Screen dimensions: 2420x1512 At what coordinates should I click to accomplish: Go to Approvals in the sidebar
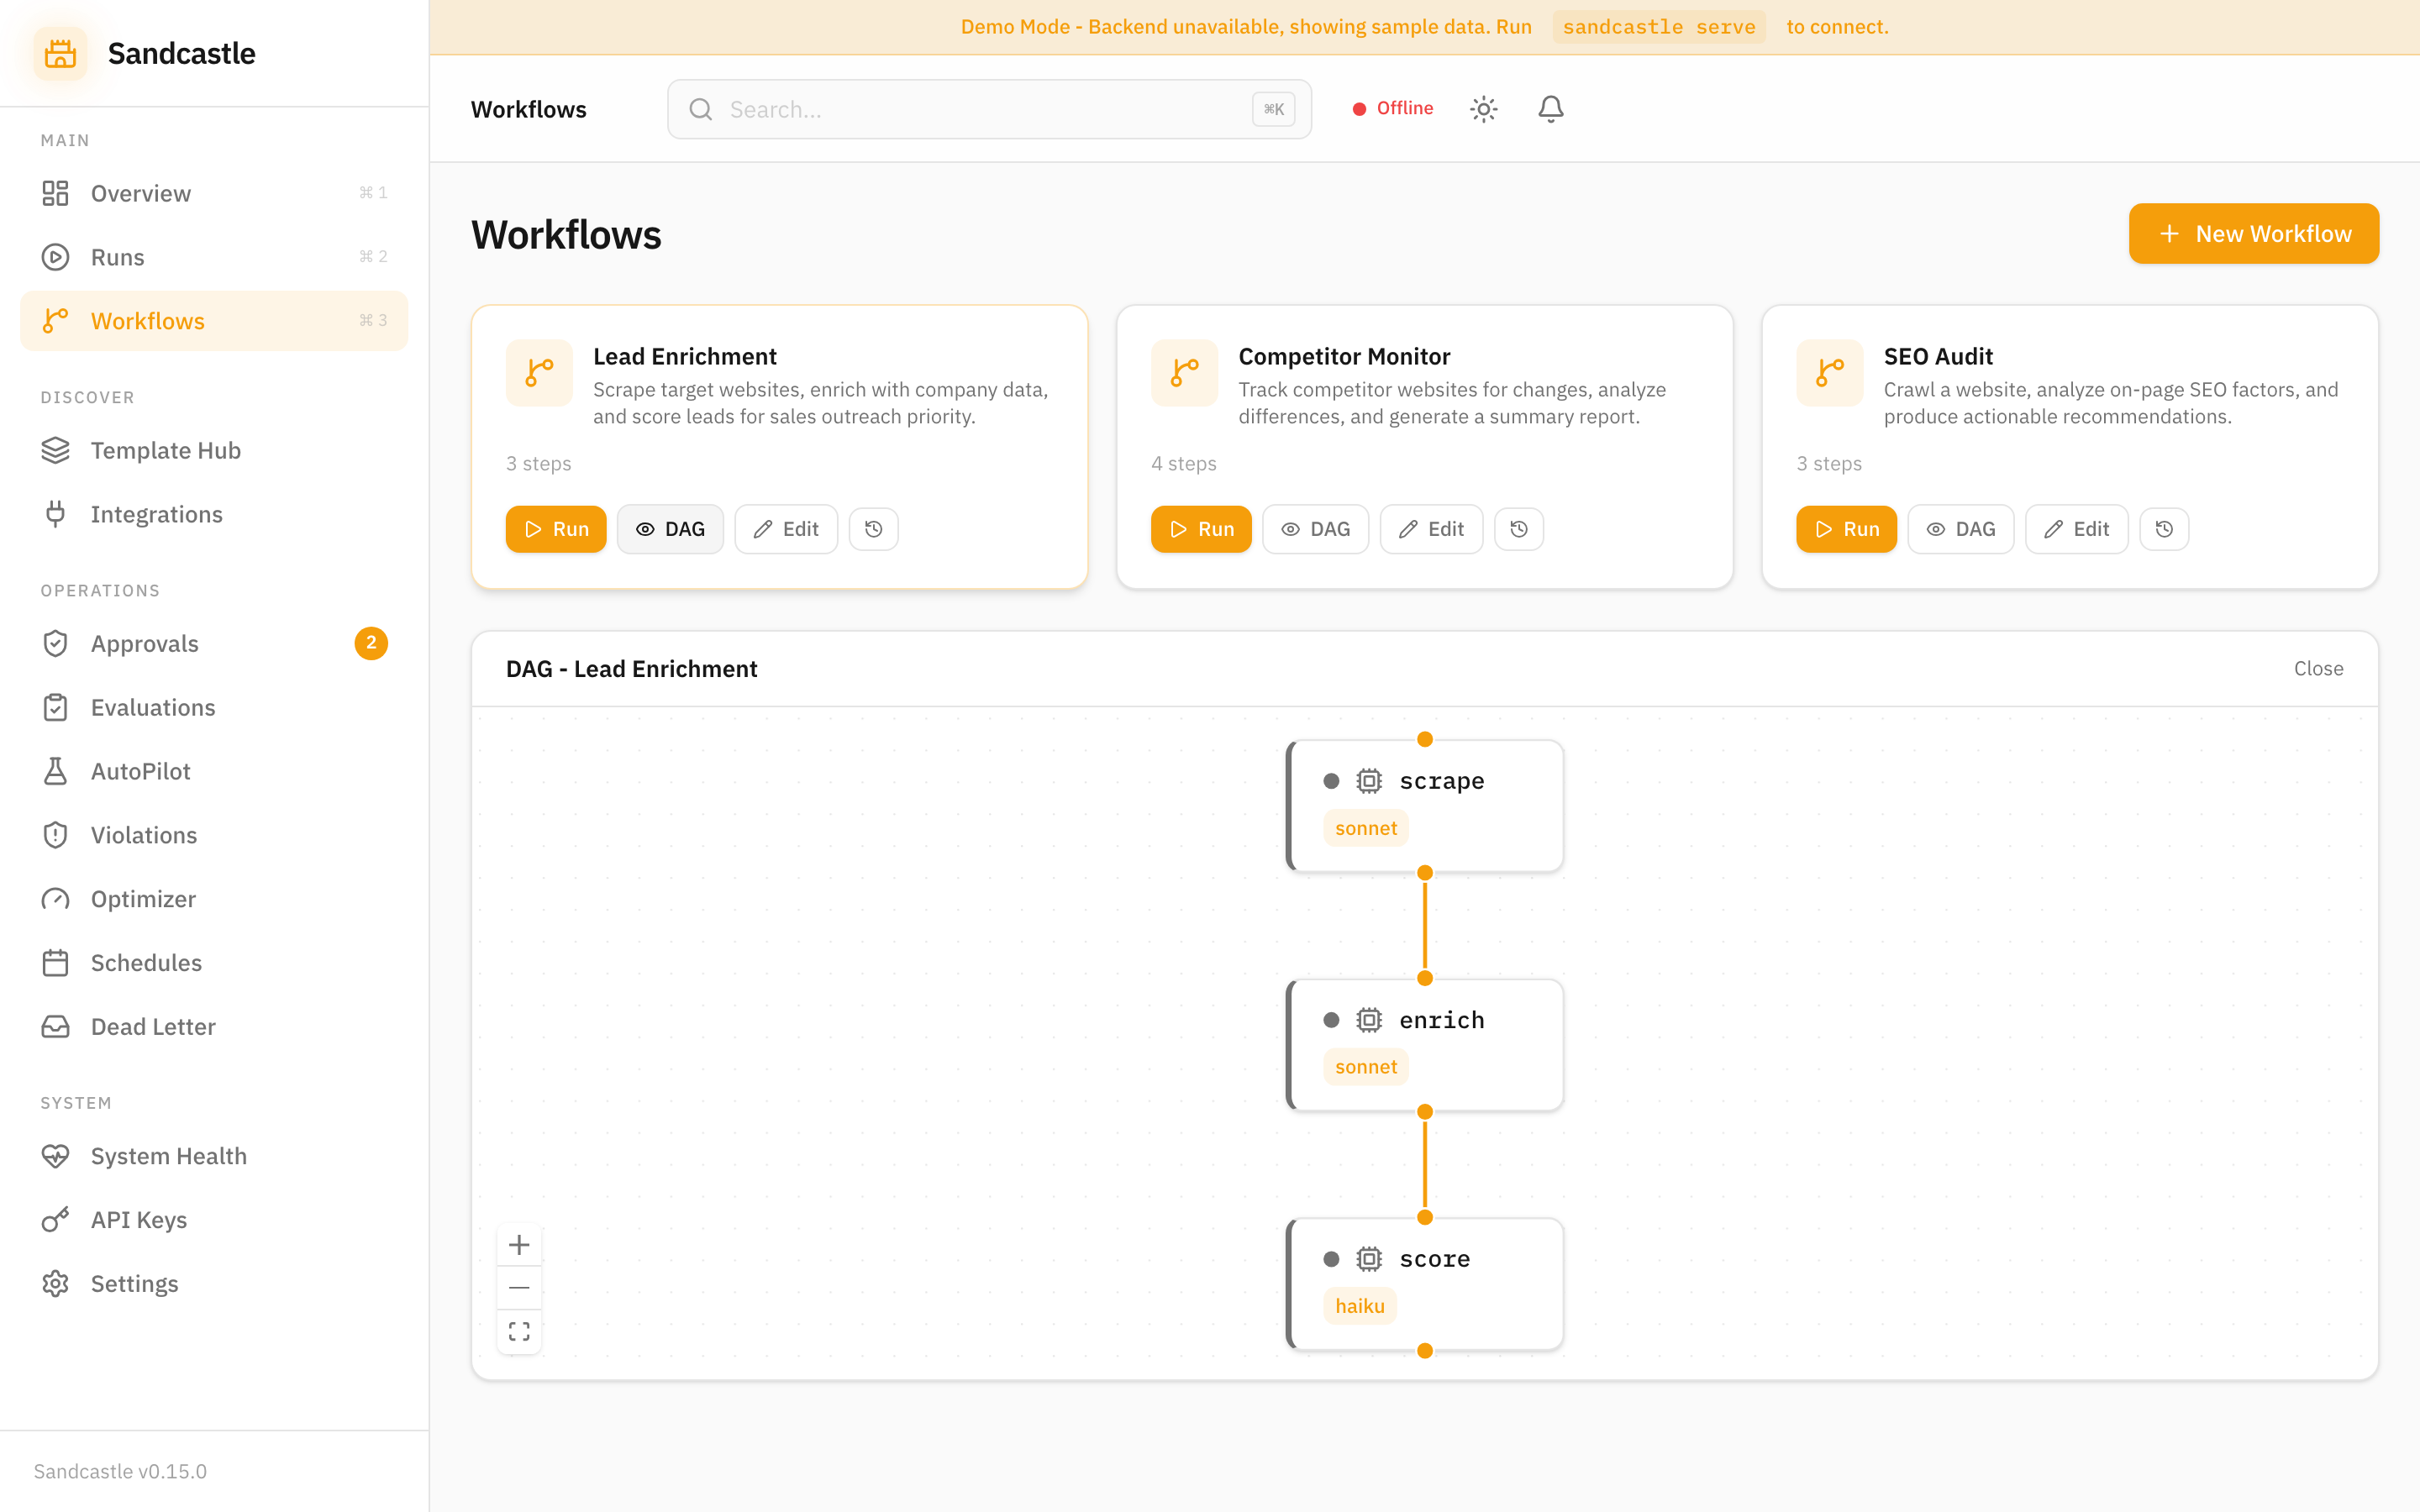pyautogui.click(x=144, y=643)
